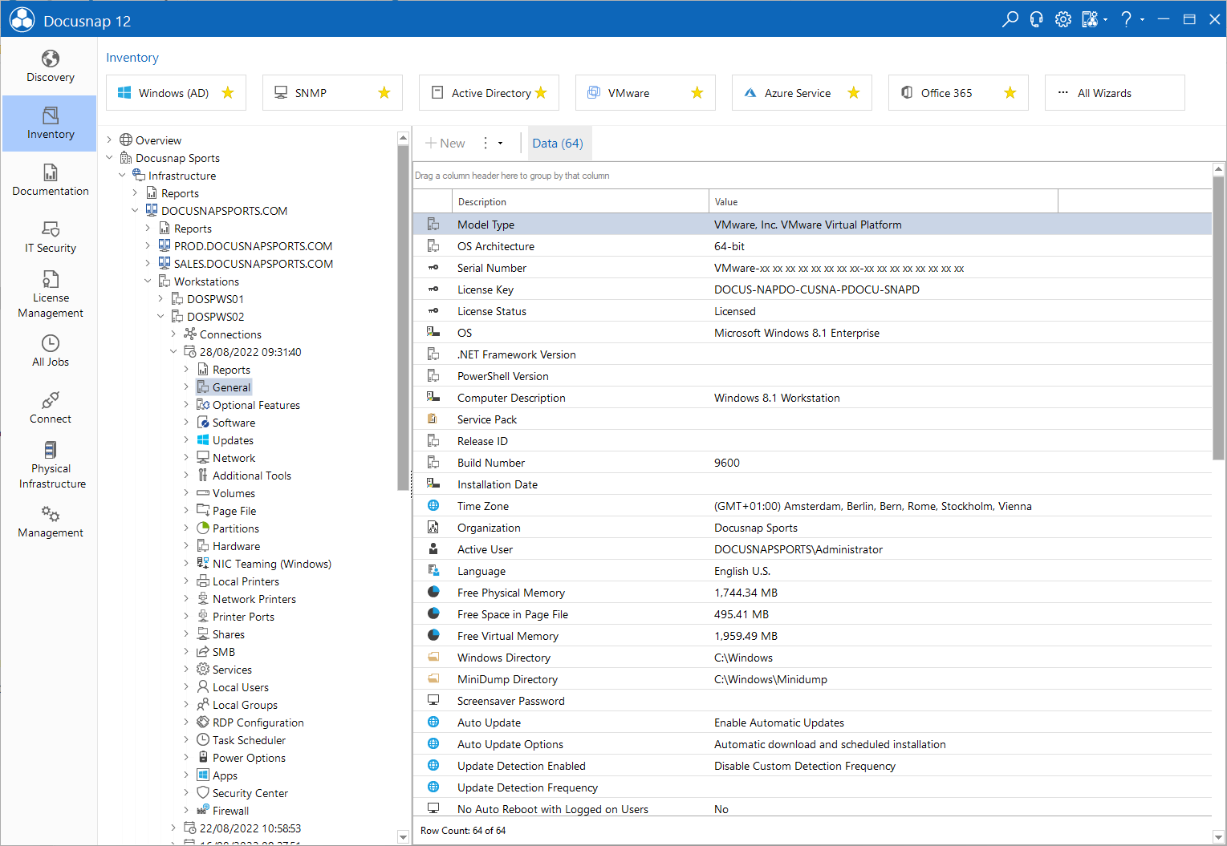Expand the Overview tree node

click(110, 140)
